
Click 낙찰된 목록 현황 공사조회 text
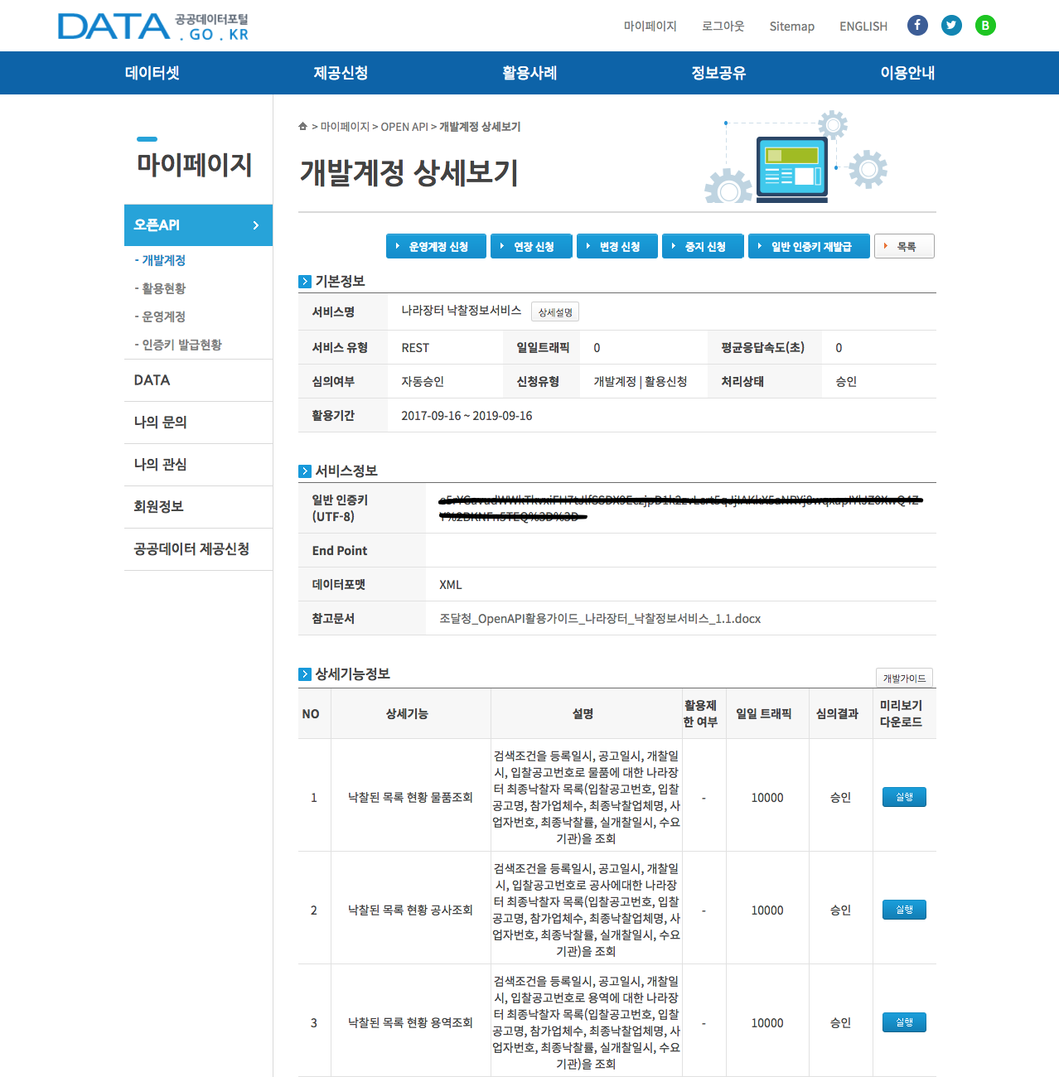click(410, 910)
